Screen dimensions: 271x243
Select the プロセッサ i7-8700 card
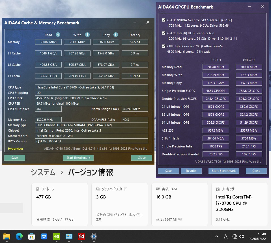(x=240, y=204)
